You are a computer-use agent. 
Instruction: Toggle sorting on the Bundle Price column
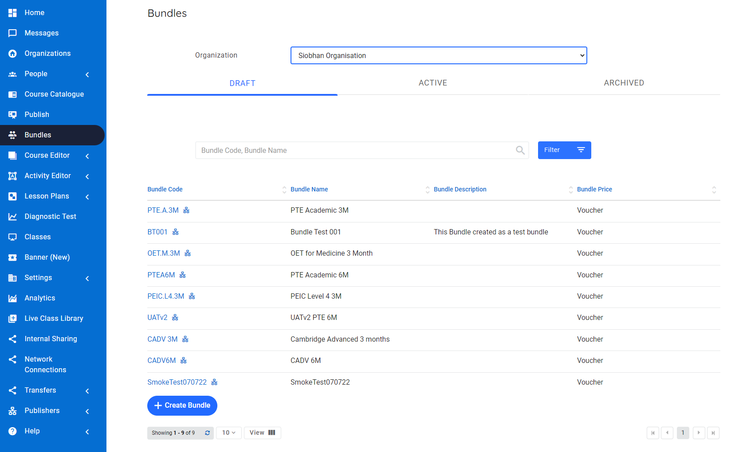714,189
